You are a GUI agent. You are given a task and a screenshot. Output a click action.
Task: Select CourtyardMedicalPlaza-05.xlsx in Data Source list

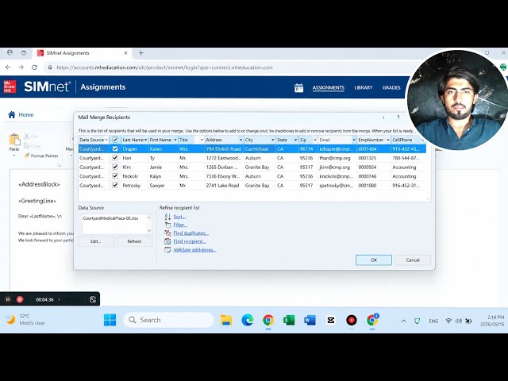coord(110,218)
